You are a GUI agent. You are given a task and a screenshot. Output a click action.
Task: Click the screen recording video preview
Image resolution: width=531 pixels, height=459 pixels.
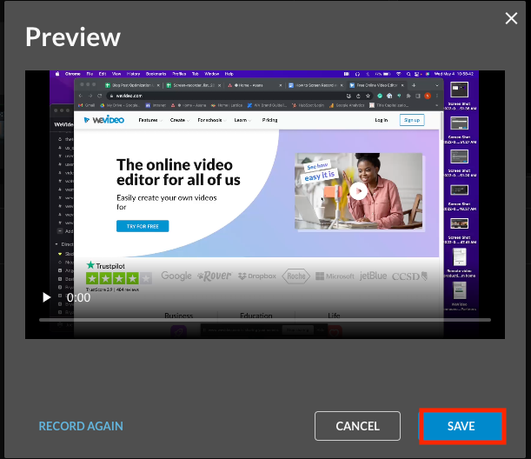pyautogui.click(x=265, y=204)
